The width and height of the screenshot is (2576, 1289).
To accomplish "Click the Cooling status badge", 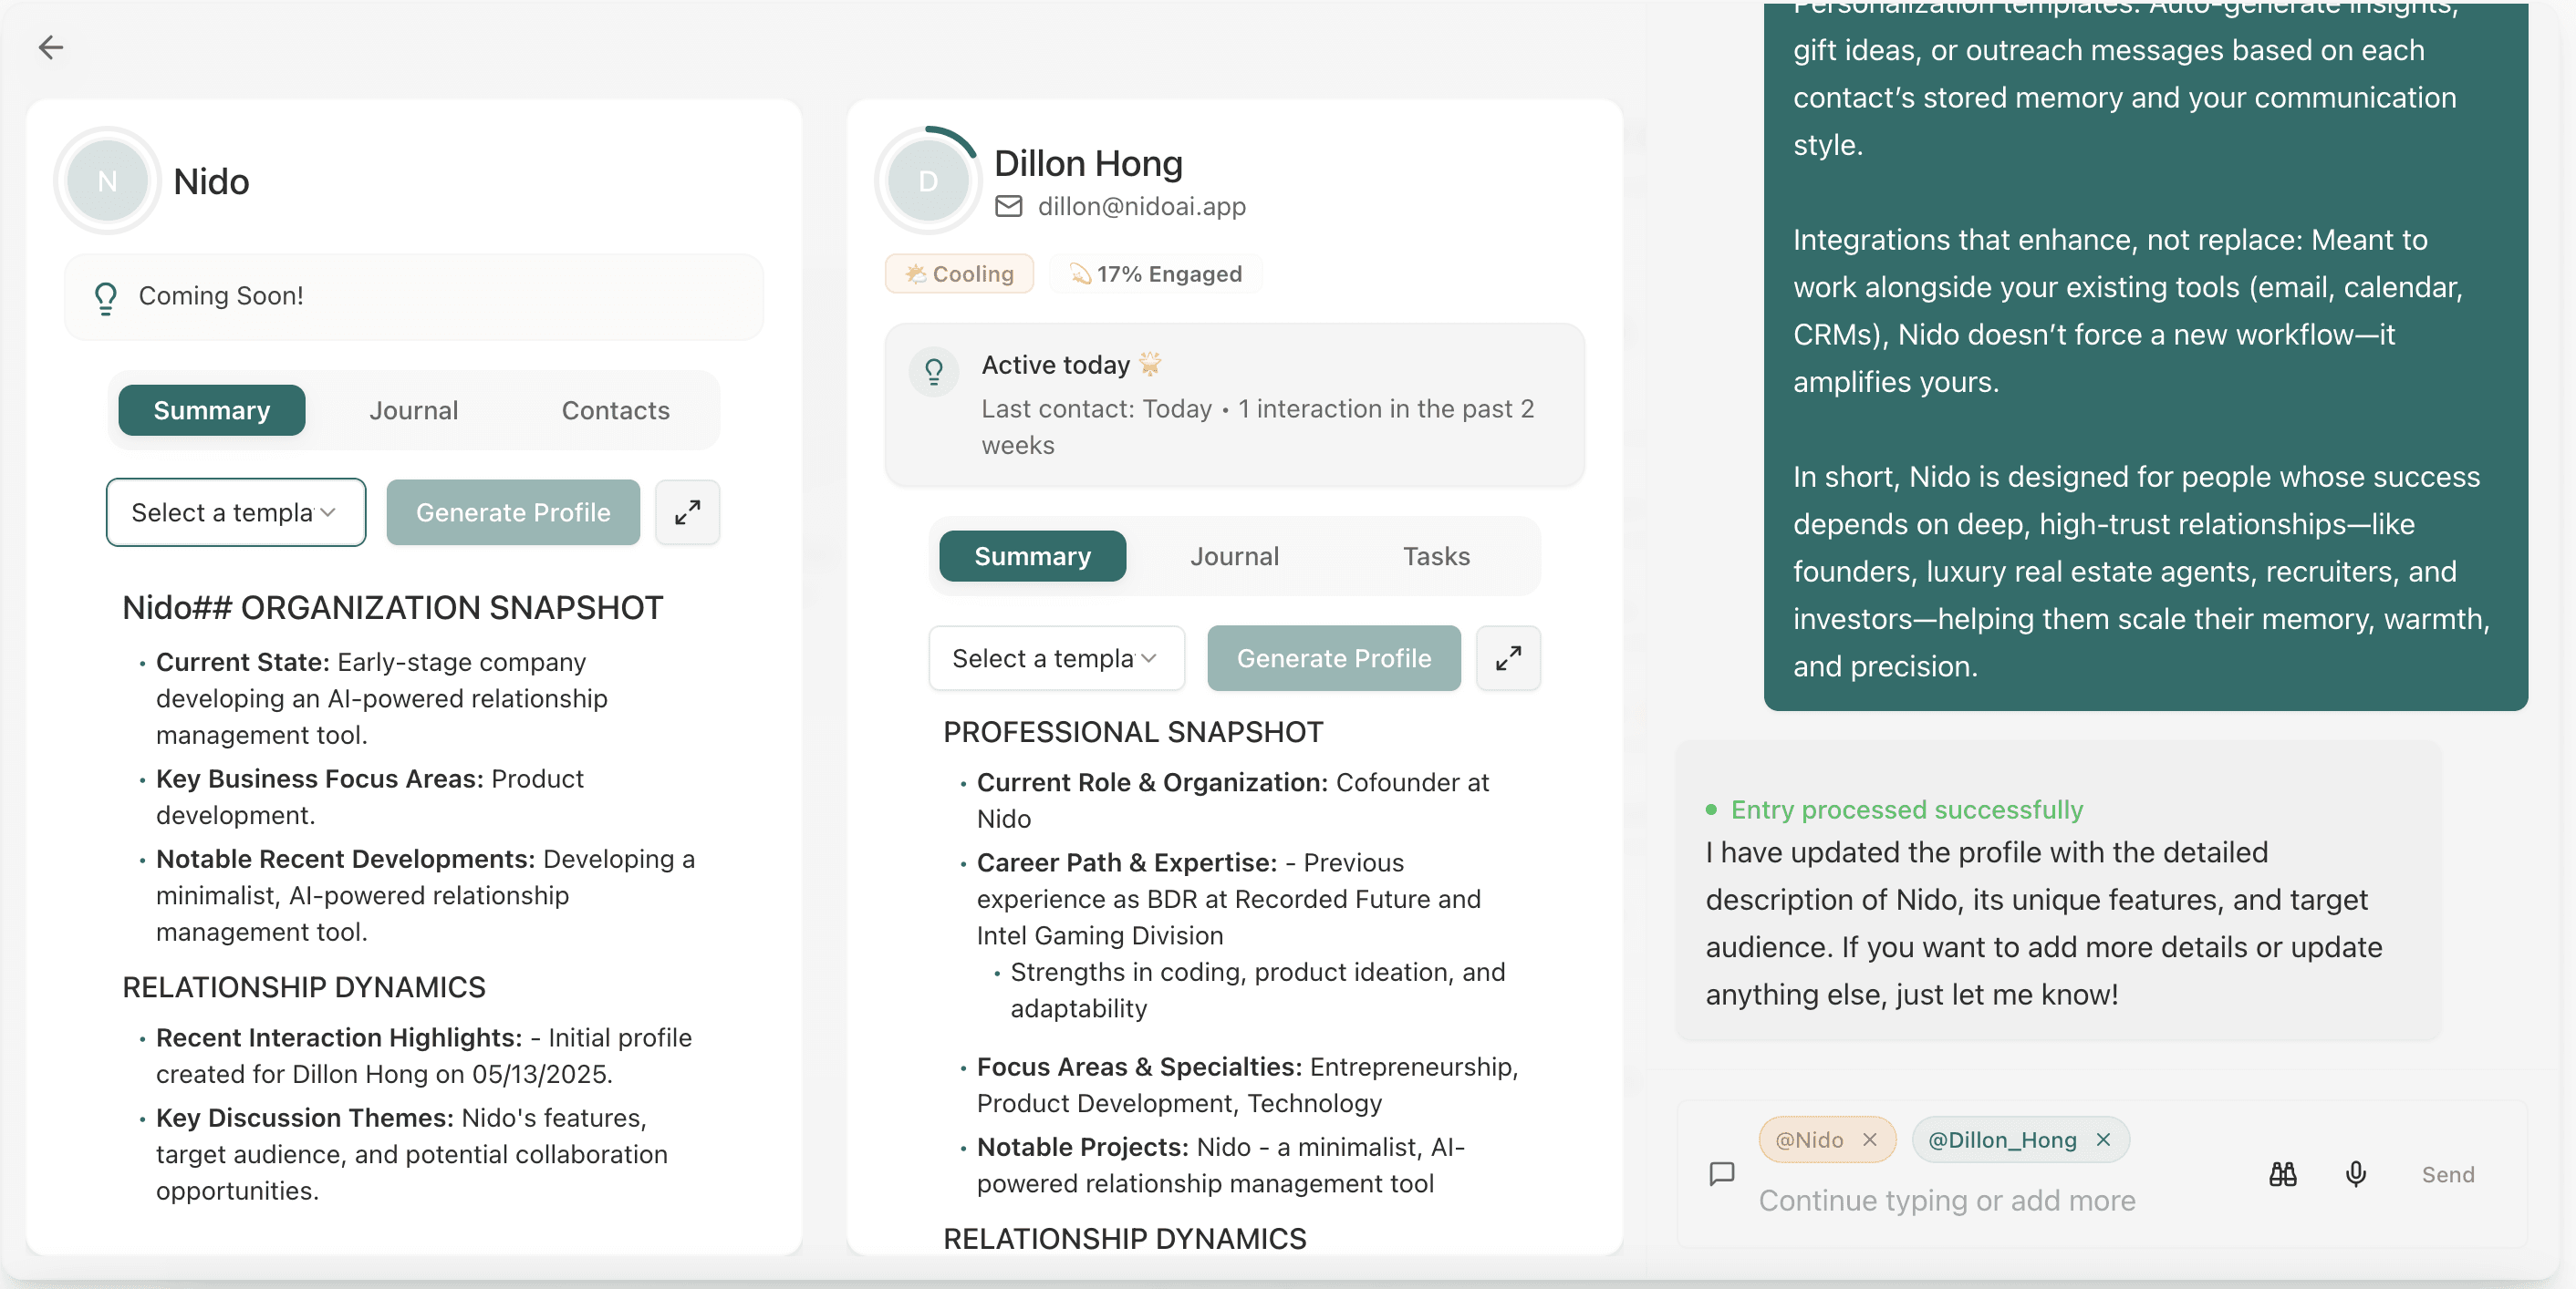I will [959, 273].
